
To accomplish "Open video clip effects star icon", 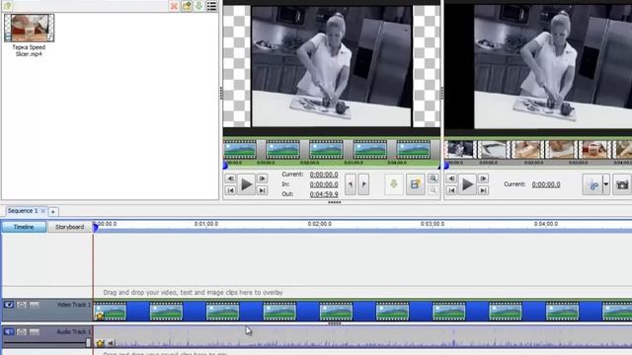I will click(x=100, y=317).
